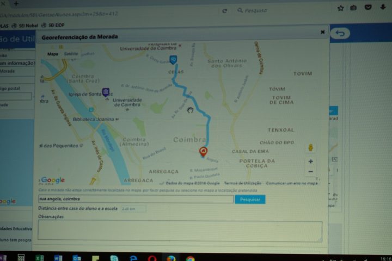Click Comunicar um erro no mapa link
Viewport: 392px width, 261px height.
[292, 183]
